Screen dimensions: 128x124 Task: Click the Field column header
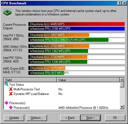30,80
